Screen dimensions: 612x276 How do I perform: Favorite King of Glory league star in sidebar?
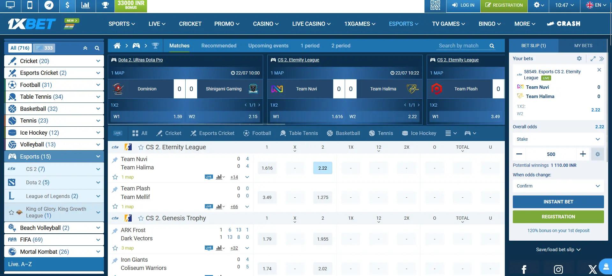11,212
